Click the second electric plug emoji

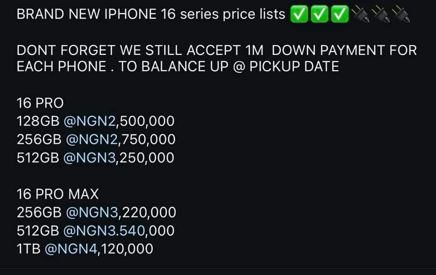[381, 14]
